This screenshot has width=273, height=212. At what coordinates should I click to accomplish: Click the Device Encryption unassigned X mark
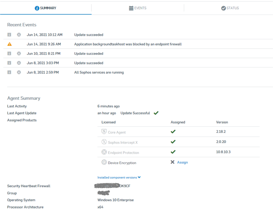pos(172,162)
